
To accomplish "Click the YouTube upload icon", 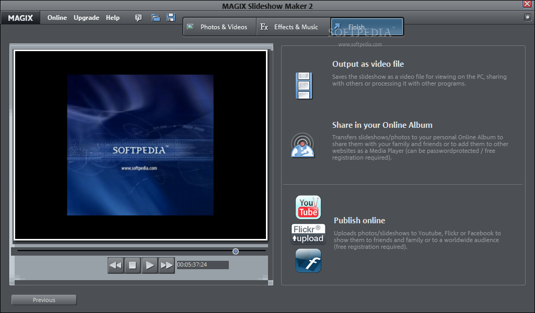I will coord(308,207).
